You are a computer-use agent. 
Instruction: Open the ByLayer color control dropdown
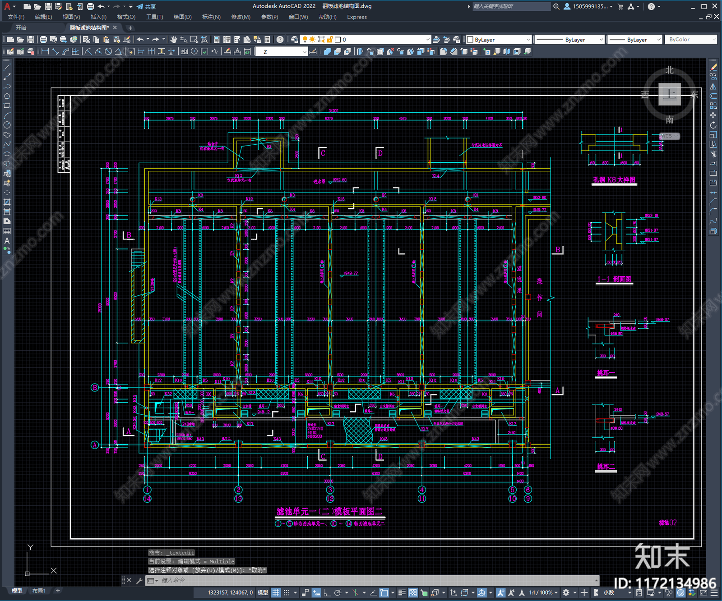pos(499,40)
